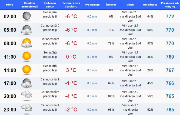The height and width of the screenshot is (115, 180).
Task: Click the overcast clouds icon at 20:00
Action: tap(26, 96)
